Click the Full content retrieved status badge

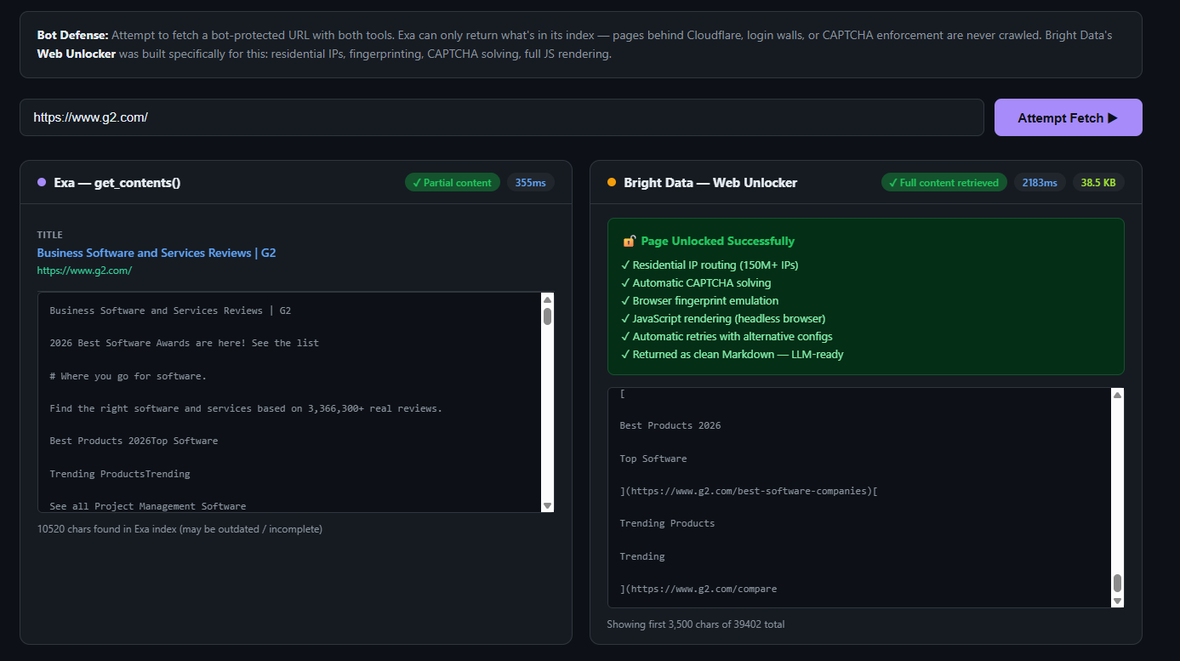click(x=943, y=182)
